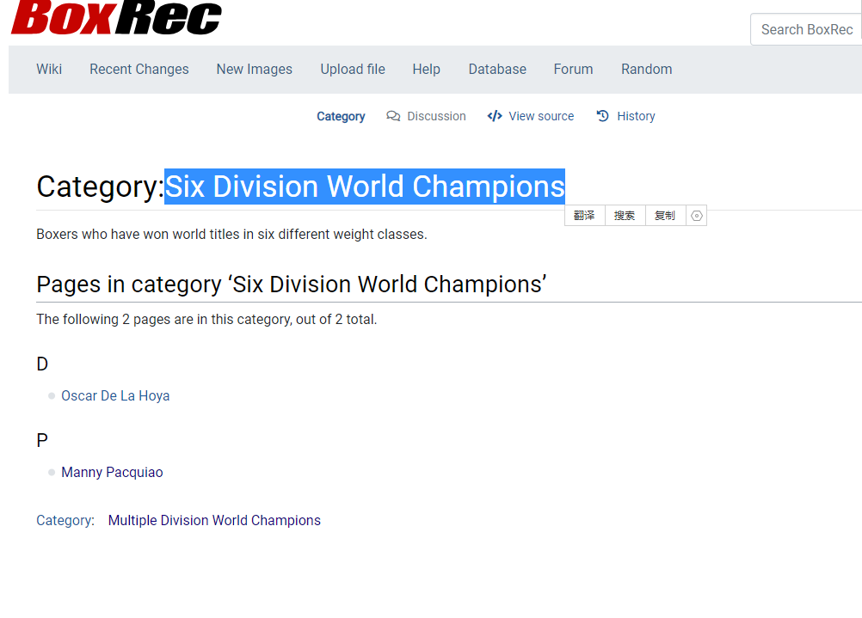
Task: Open Recent Changes in navigation bar
Action: coord(139,70)
